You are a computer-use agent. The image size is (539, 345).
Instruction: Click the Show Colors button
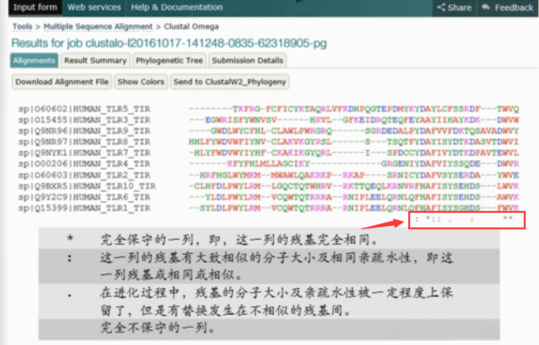pyautogui.click(x=141, y=82)
